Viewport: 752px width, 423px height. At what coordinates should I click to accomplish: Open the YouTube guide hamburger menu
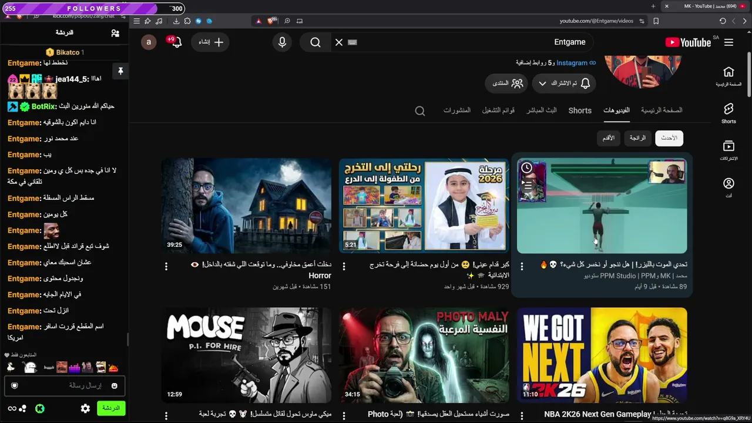(728, 42)
